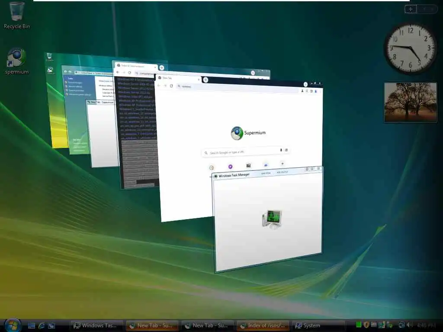Click network connection tray icon

[401, 325]
